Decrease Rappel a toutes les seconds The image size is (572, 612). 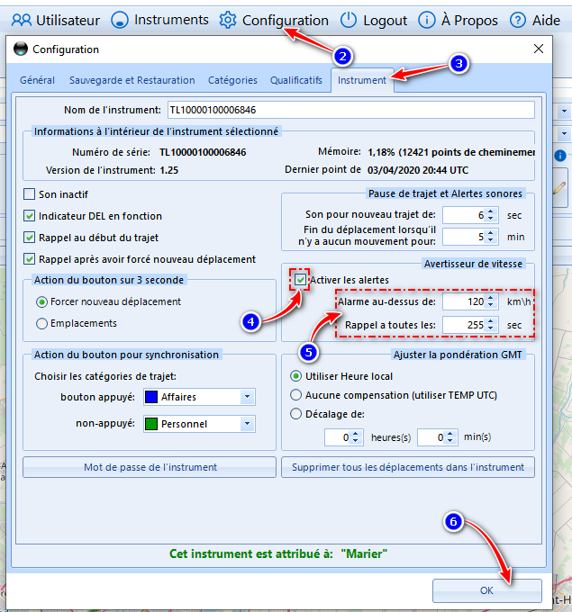click(x=491, y=328)
